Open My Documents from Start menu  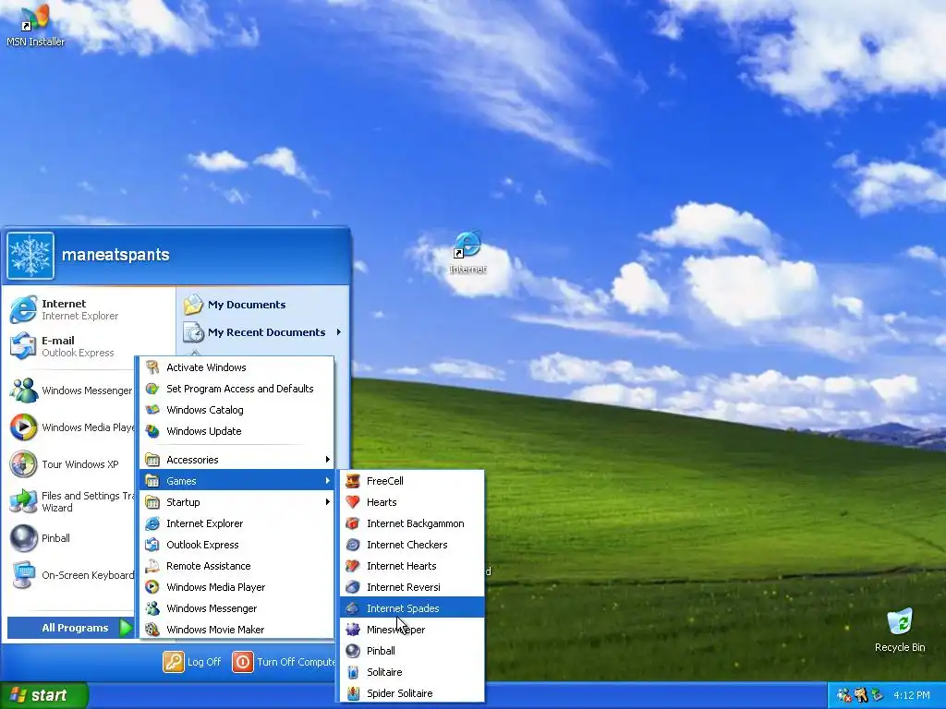pos(262,305)
